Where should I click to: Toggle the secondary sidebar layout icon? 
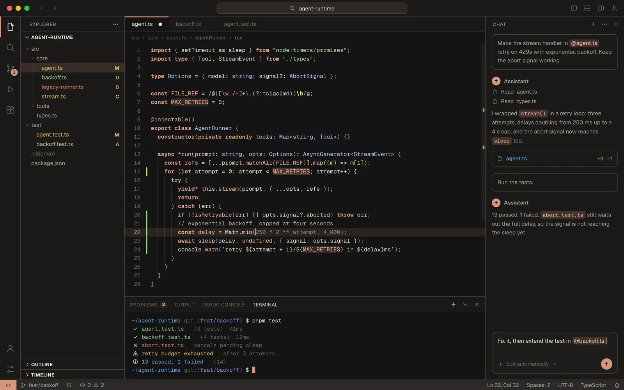pos(601,8)
